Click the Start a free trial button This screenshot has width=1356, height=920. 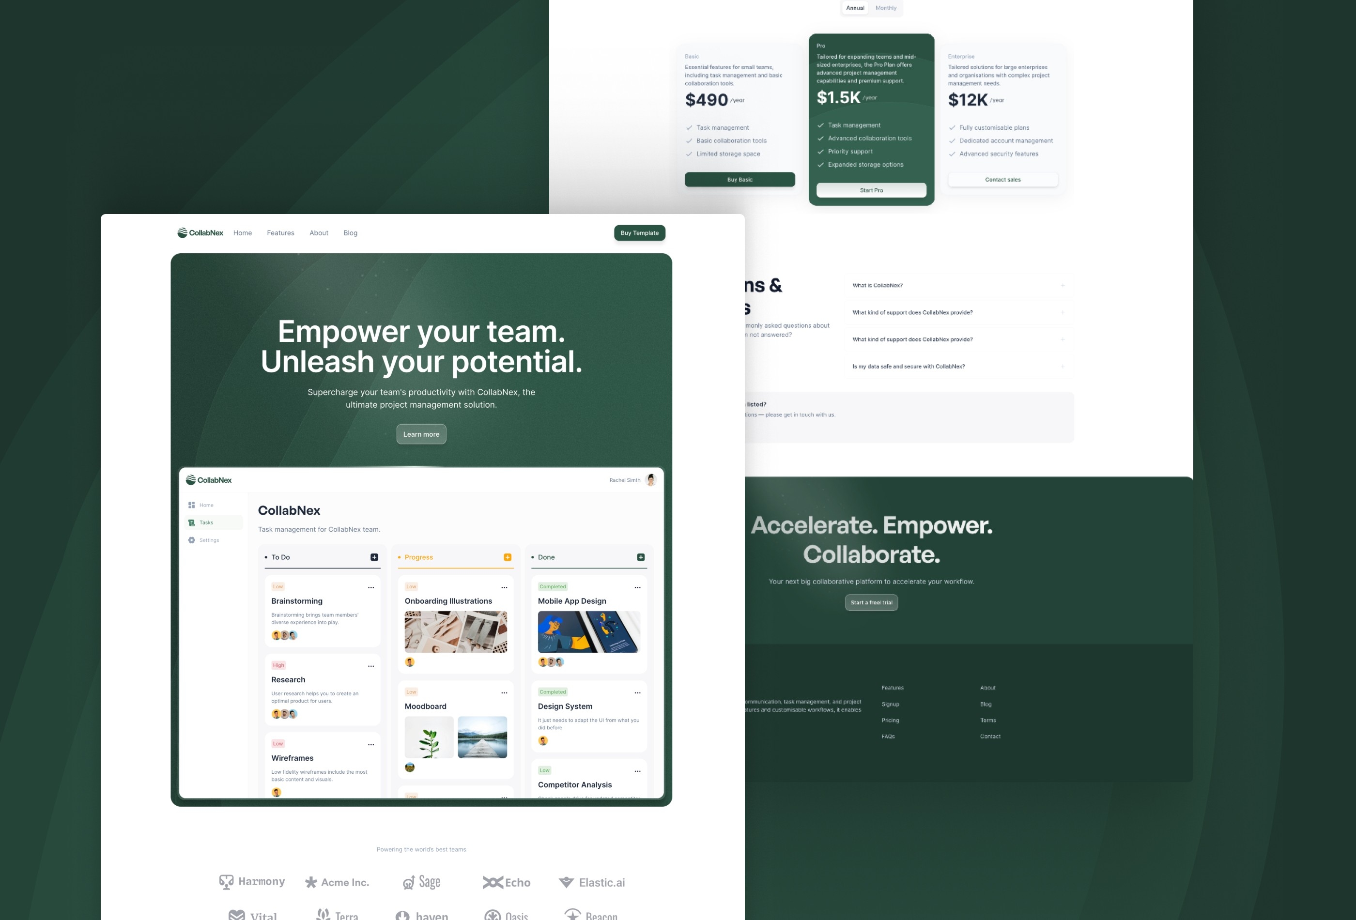click(x=872, y=602)
